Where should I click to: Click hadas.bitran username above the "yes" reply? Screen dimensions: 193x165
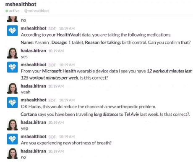[34, 51]
